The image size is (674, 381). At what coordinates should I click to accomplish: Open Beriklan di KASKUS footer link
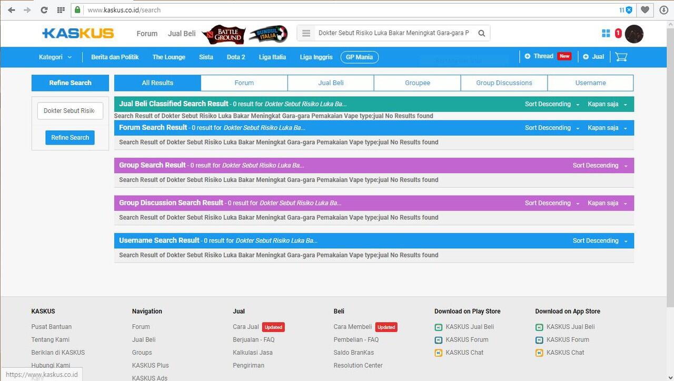coord(58,353)
